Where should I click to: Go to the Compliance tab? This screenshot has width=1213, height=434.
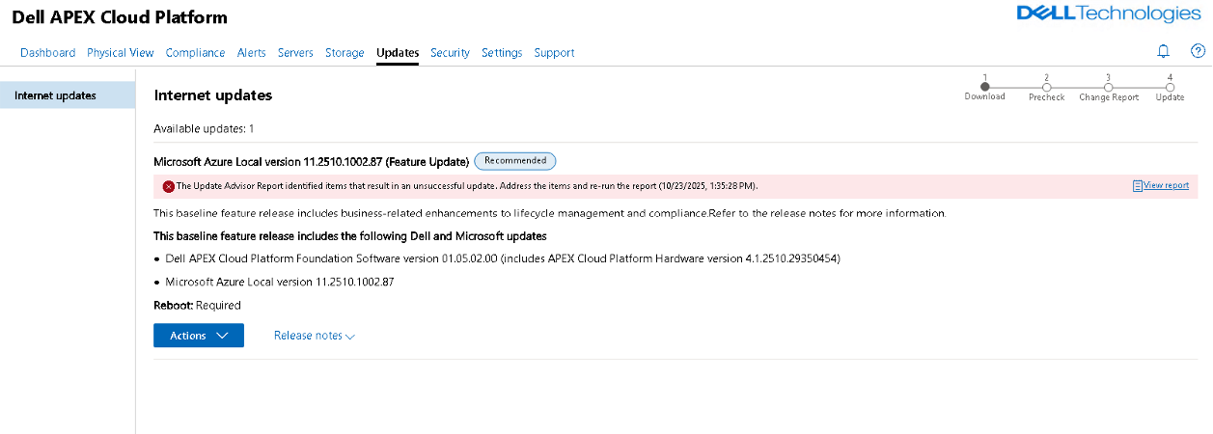195,53
